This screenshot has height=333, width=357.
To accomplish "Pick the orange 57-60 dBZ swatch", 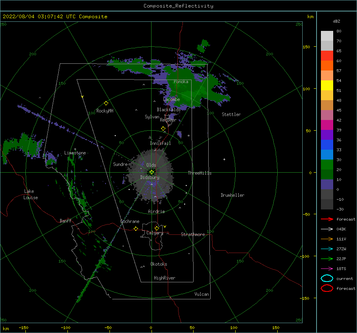I will point(327,65).
